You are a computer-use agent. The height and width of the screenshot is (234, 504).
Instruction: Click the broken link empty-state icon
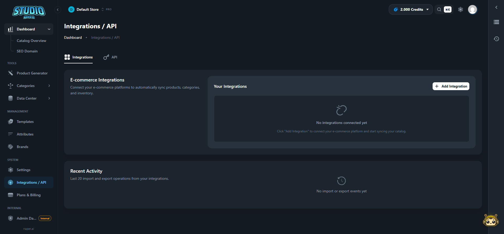click(x=342, y=110)
